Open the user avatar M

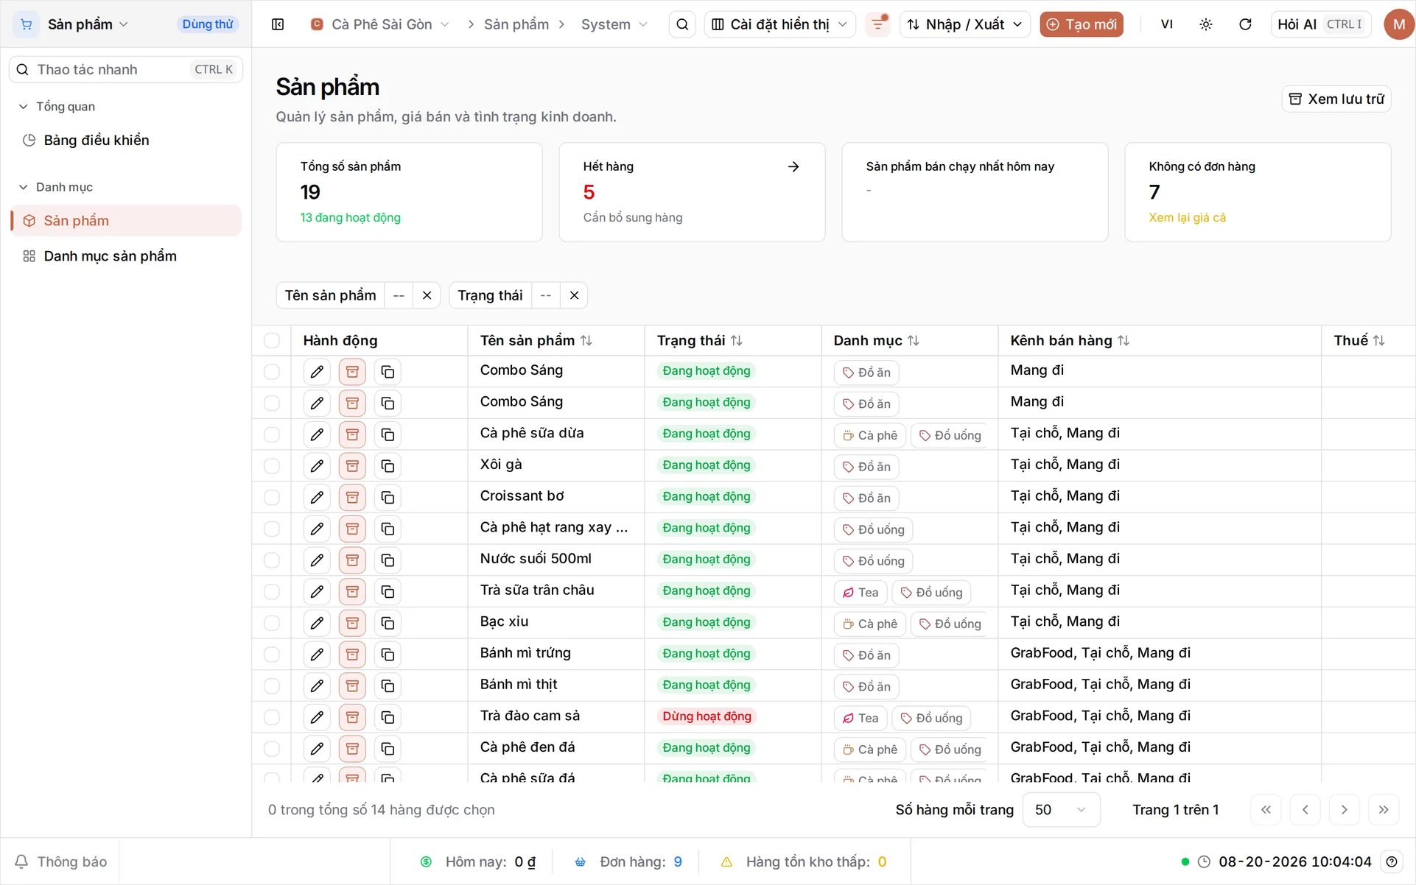(x=1398, y=24)
